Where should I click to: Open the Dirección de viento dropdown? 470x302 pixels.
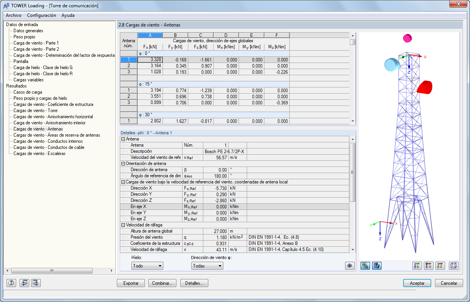coord(208,266)
